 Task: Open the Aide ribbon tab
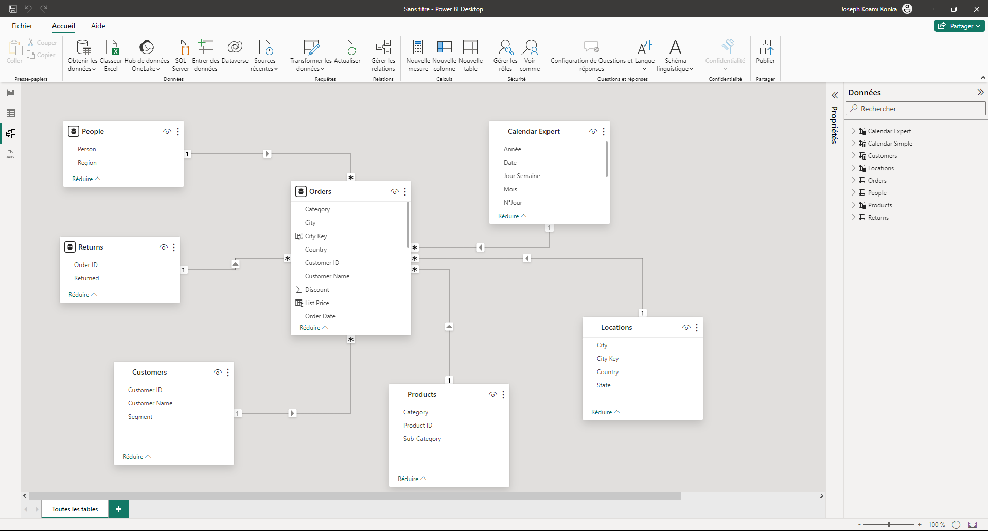click(x=98, y=26)
